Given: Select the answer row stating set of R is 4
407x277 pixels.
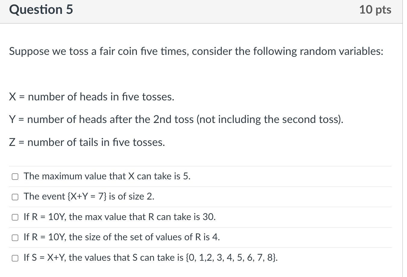Looking at the screenshot, I should [x=121, y=238].
